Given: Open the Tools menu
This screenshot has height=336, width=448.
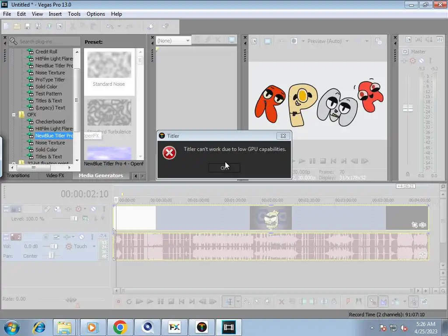Looking at the screenshot, I should (x=74, y=14).
